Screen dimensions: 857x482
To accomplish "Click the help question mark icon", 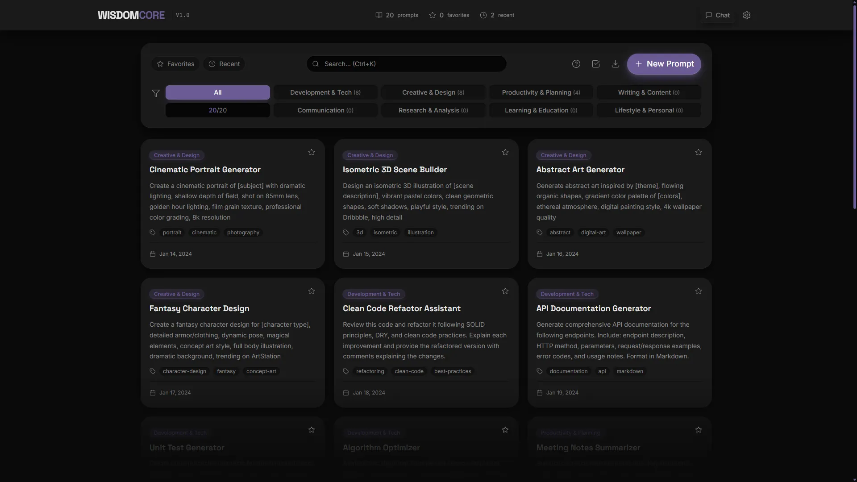I will pos(576,64).
